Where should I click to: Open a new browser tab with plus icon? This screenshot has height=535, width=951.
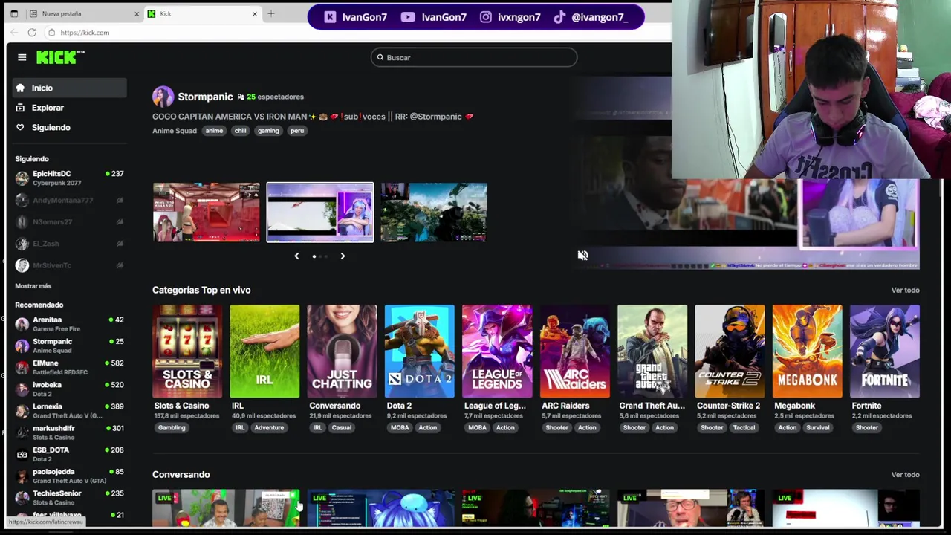[x=270, y=13]
